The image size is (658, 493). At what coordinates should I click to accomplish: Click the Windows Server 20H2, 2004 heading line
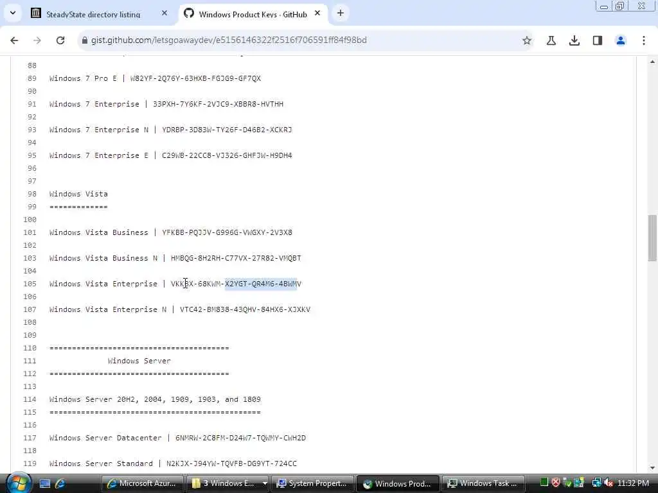click(155, 399)
